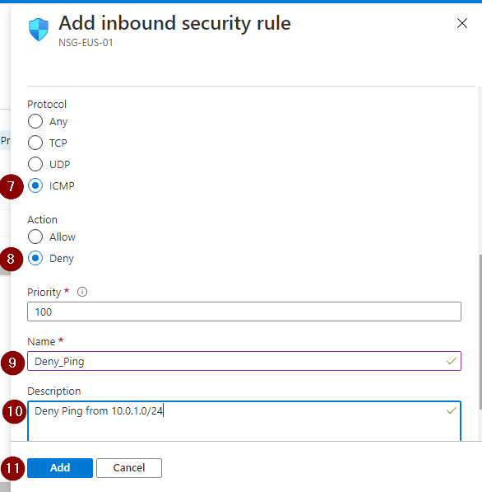Click into the Name field with Deny_Ping

tap(244, 361)
